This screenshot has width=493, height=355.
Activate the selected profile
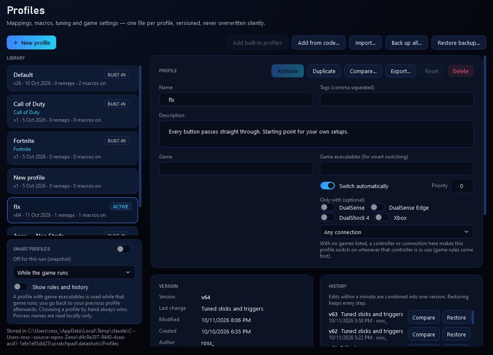tap(288, 71)
